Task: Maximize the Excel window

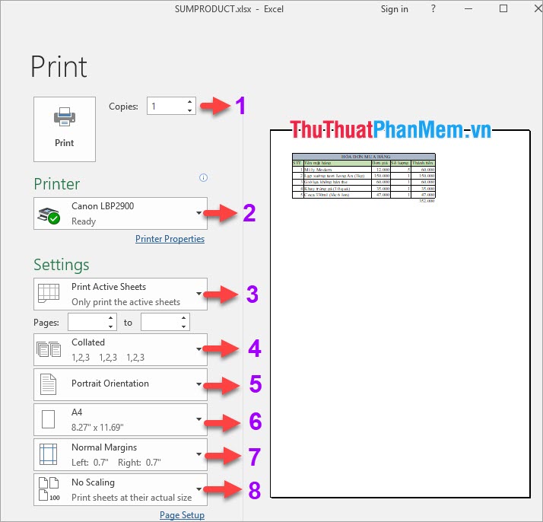Action: 503,8
